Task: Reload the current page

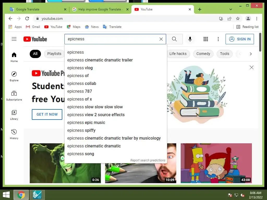Action: tap(27, 18)
